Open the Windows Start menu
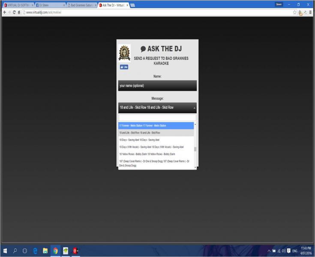Viewport: 315px width, 257px height. tap(5, 251)
